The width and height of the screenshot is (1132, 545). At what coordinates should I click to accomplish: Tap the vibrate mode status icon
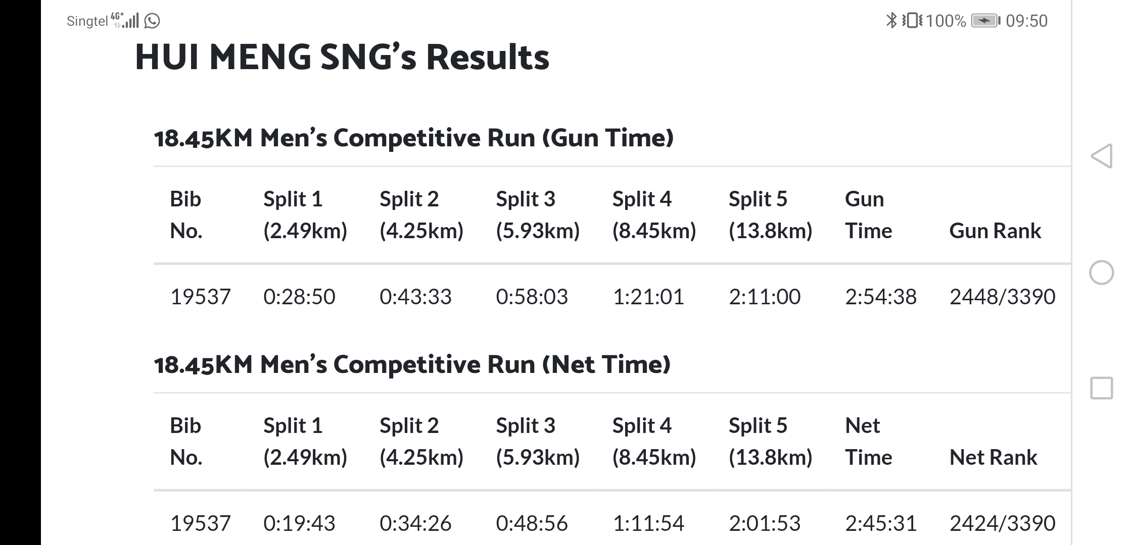pyautogui.click(x=913, y=21)
